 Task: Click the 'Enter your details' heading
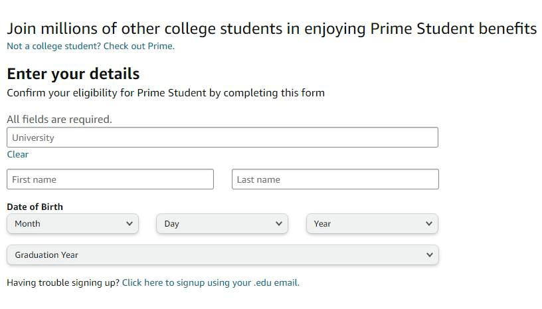click(x=73, y=74)
